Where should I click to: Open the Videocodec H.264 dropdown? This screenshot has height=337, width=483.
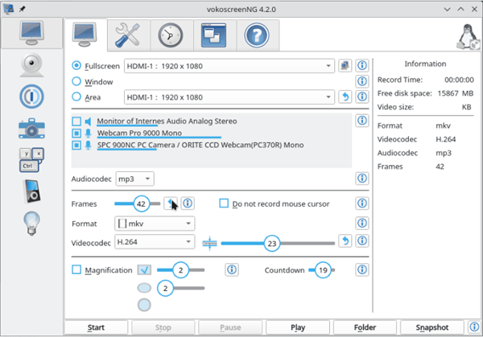coord(155,241)
